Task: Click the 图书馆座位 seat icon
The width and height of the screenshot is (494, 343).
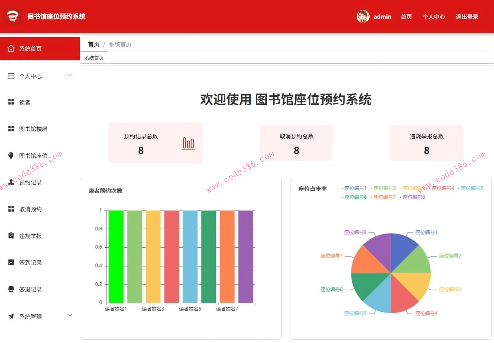Action: 11,155
